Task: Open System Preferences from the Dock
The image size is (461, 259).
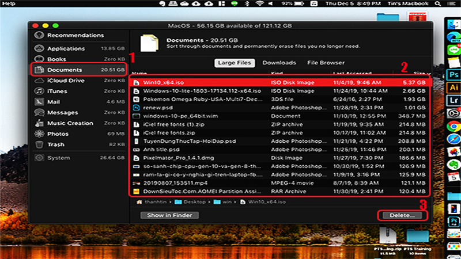Action: click(454, 113)
